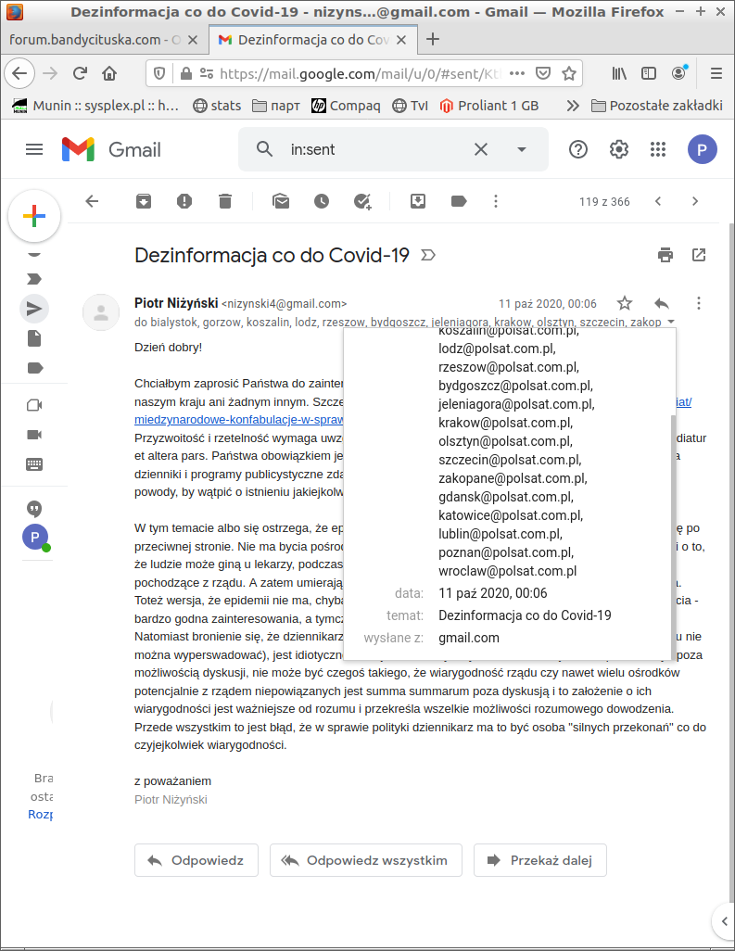The width and height of the screenshot is (735, 951).
Task: Open the Google account avatar P
Action: pos(703,149)
